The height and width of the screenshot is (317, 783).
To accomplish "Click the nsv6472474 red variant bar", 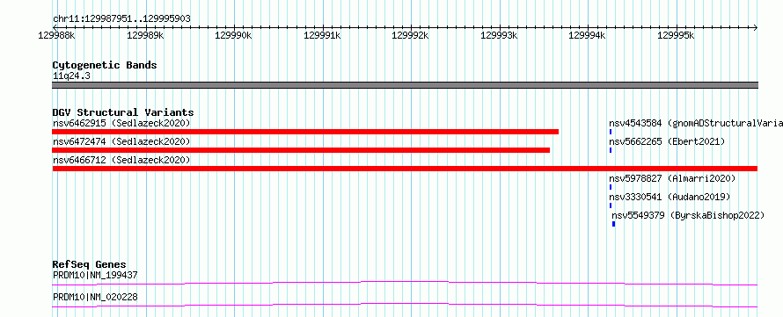I will [301, 150].
